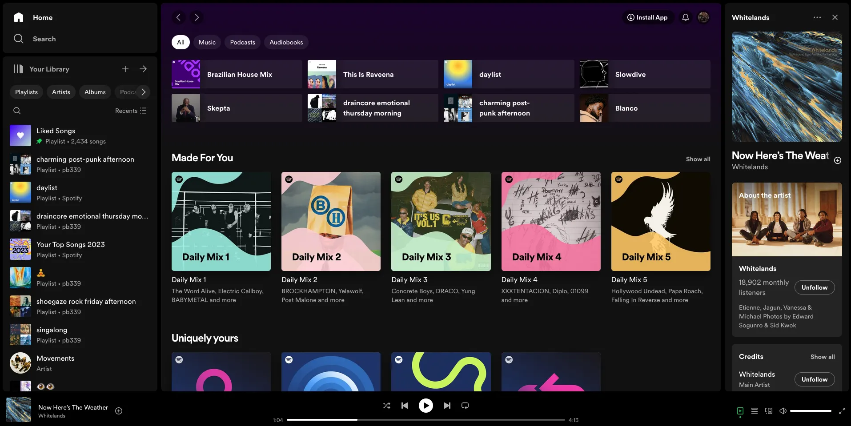Open Brazilian House Mix shortcut

coord(237,74)
